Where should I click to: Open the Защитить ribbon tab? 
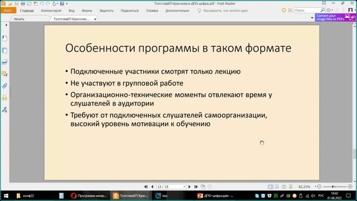point(107,11)
